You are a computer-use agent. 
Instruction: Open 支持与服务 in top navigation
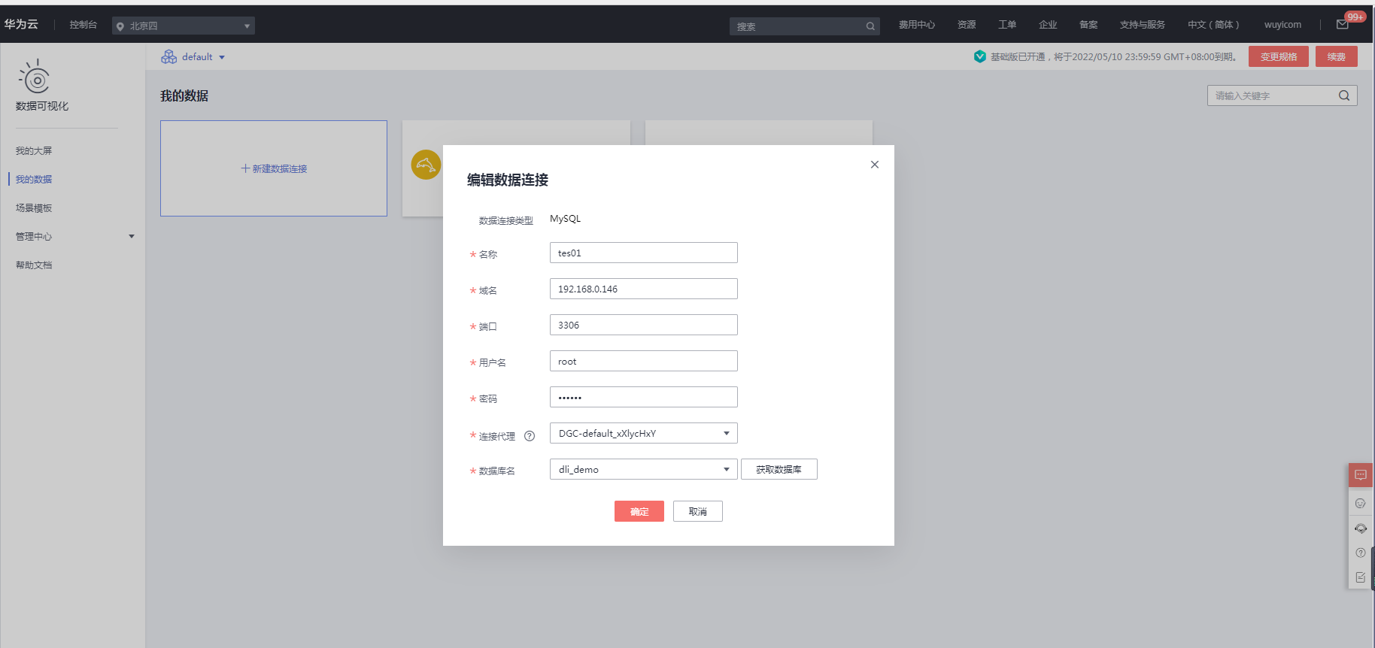pos(1143,25)
